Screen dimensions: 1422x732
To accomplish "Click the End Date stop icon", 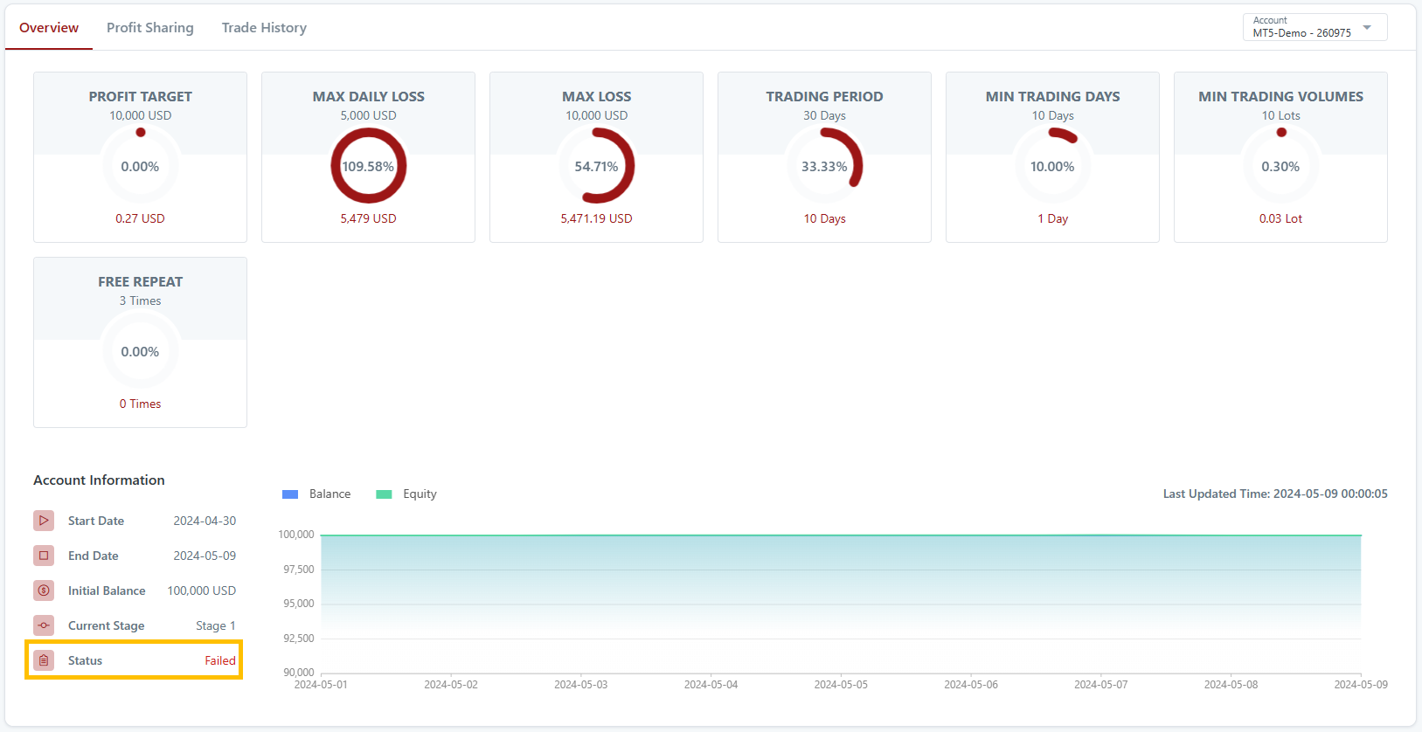I will [44, 556].
